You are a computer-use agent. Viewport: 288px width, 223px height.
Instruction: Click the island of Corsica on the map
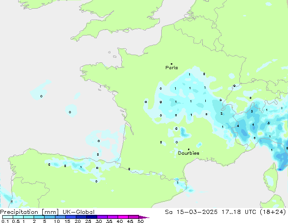(x=271, y=181)
